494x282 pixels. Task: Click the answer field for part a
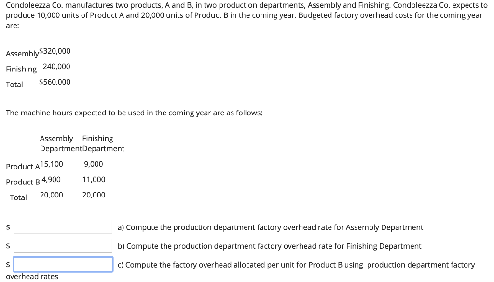(x=63, y=226)
